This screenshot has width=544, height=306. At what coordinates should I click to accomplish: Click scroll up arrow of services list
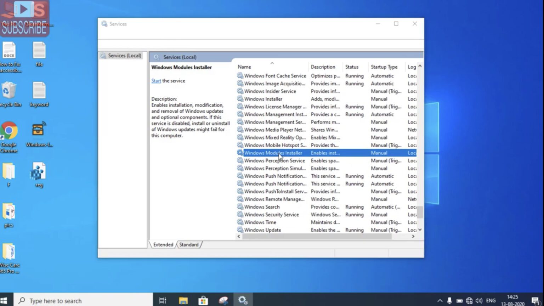420,66
